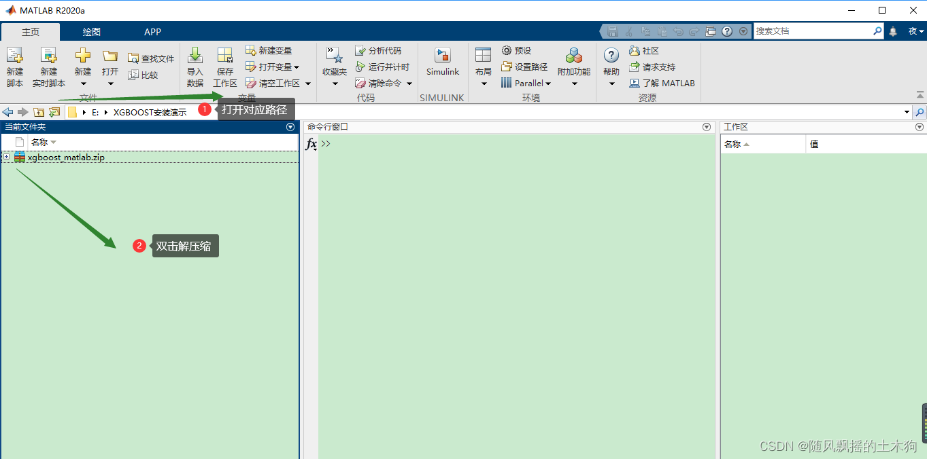
Task: Click the browse for folder icon
Action: [54, 112]
